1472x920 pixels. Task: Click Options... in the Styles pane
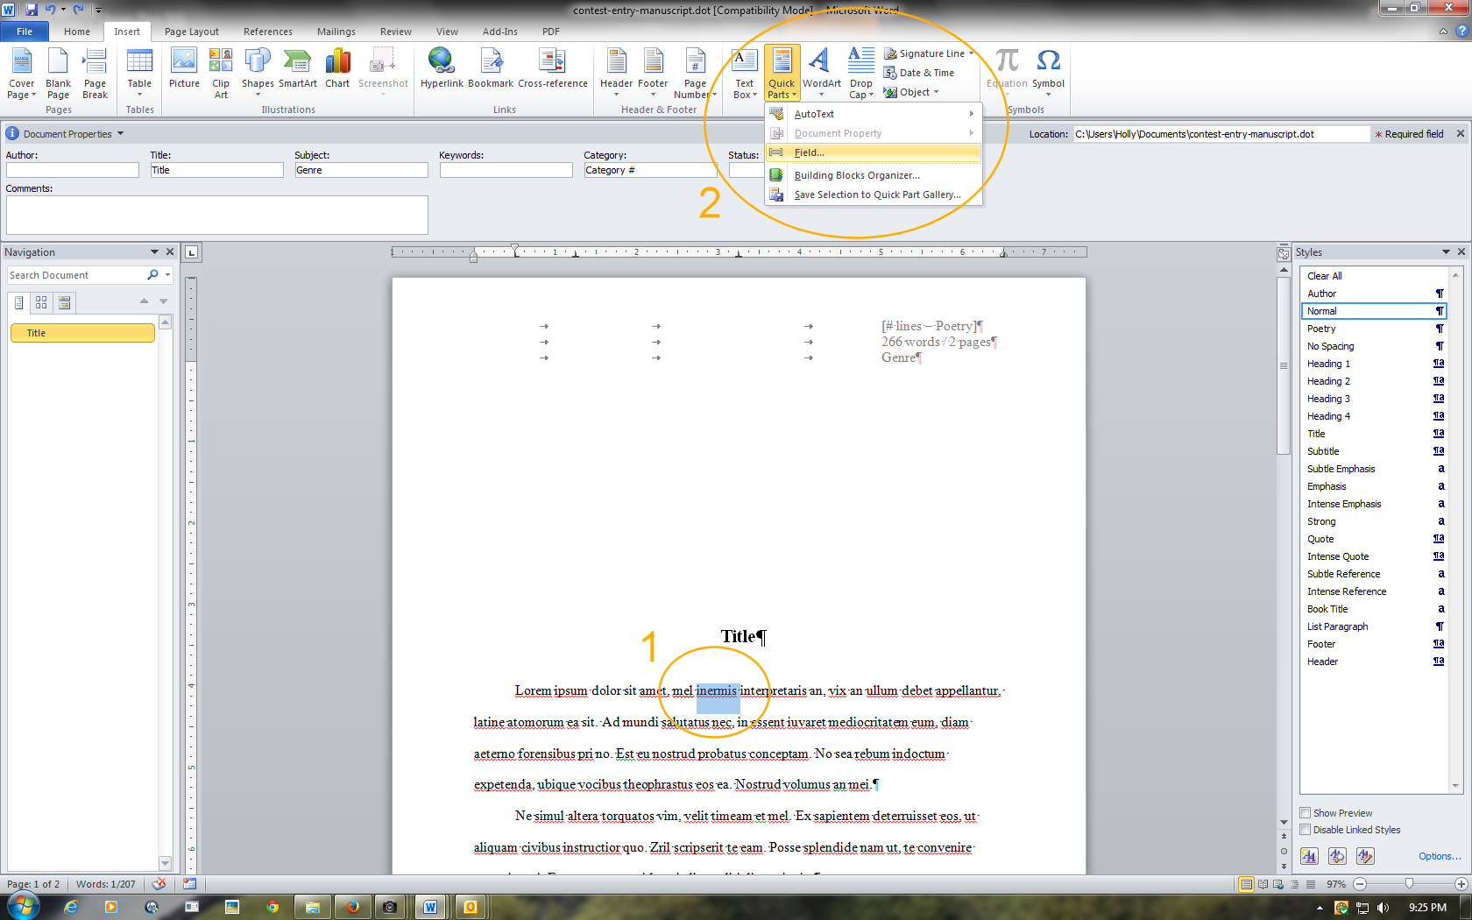pyautogui.click(x=1440, y=856)
